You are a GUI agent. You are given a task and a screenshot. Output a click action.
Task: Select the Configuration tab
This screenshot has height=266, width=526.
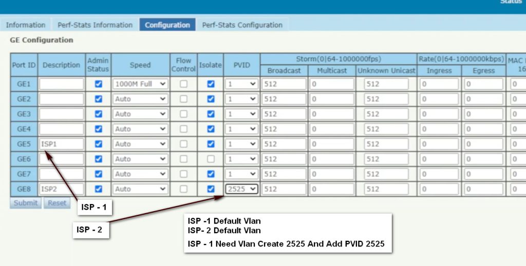pos(167,25)
